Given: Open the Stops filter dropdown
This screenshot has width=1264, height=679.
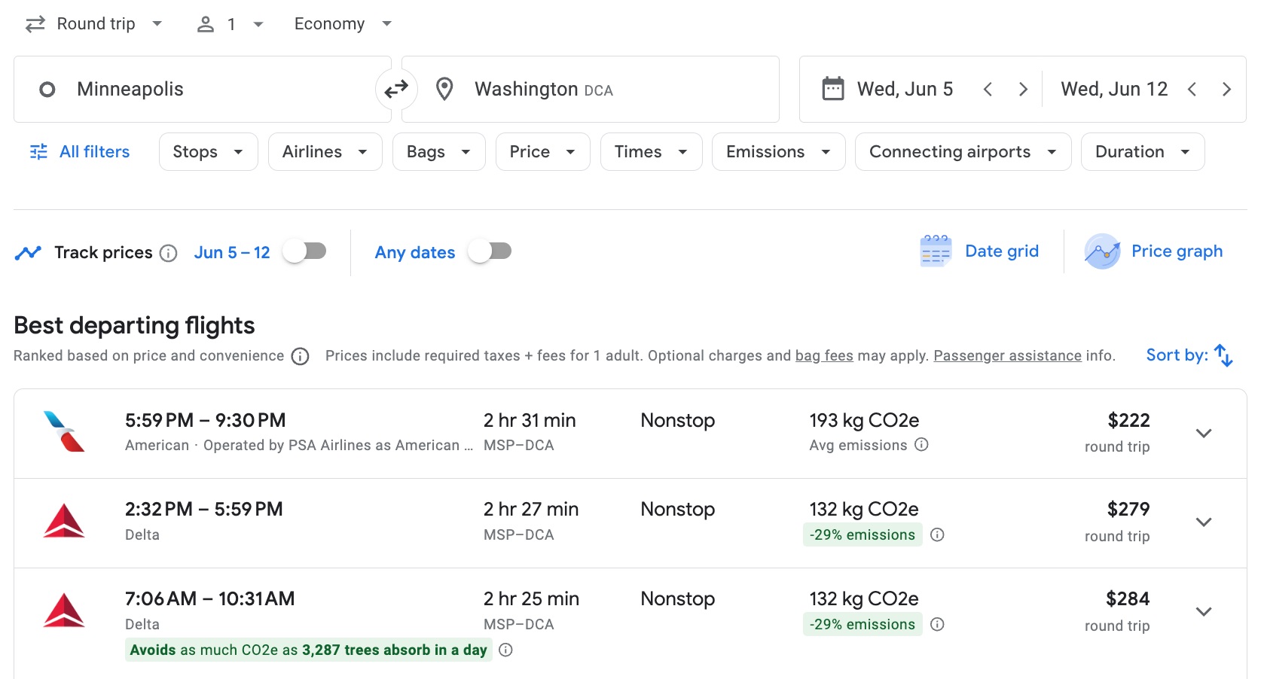Looking at the screenshot, I should tap(208, 151).
